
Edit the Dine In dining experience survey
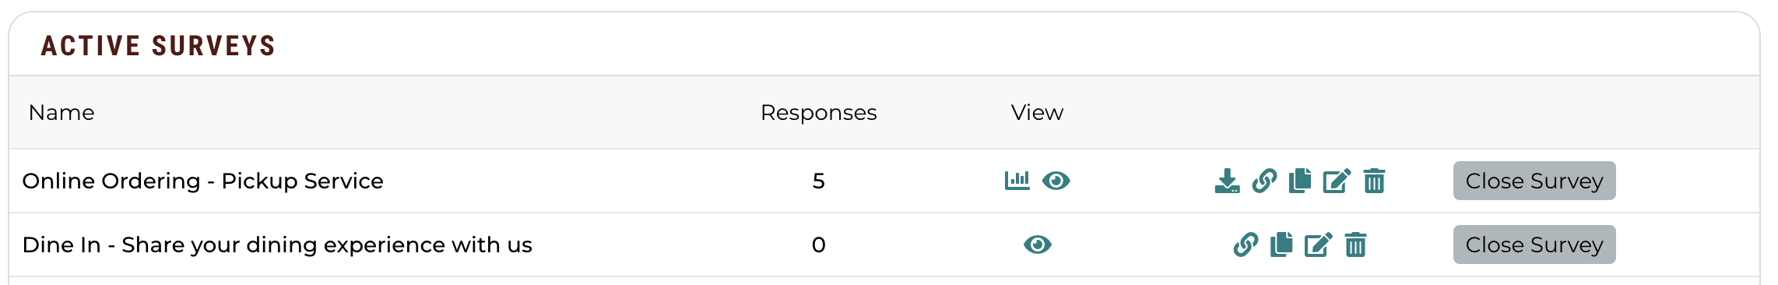click(x=1318, y=245)
